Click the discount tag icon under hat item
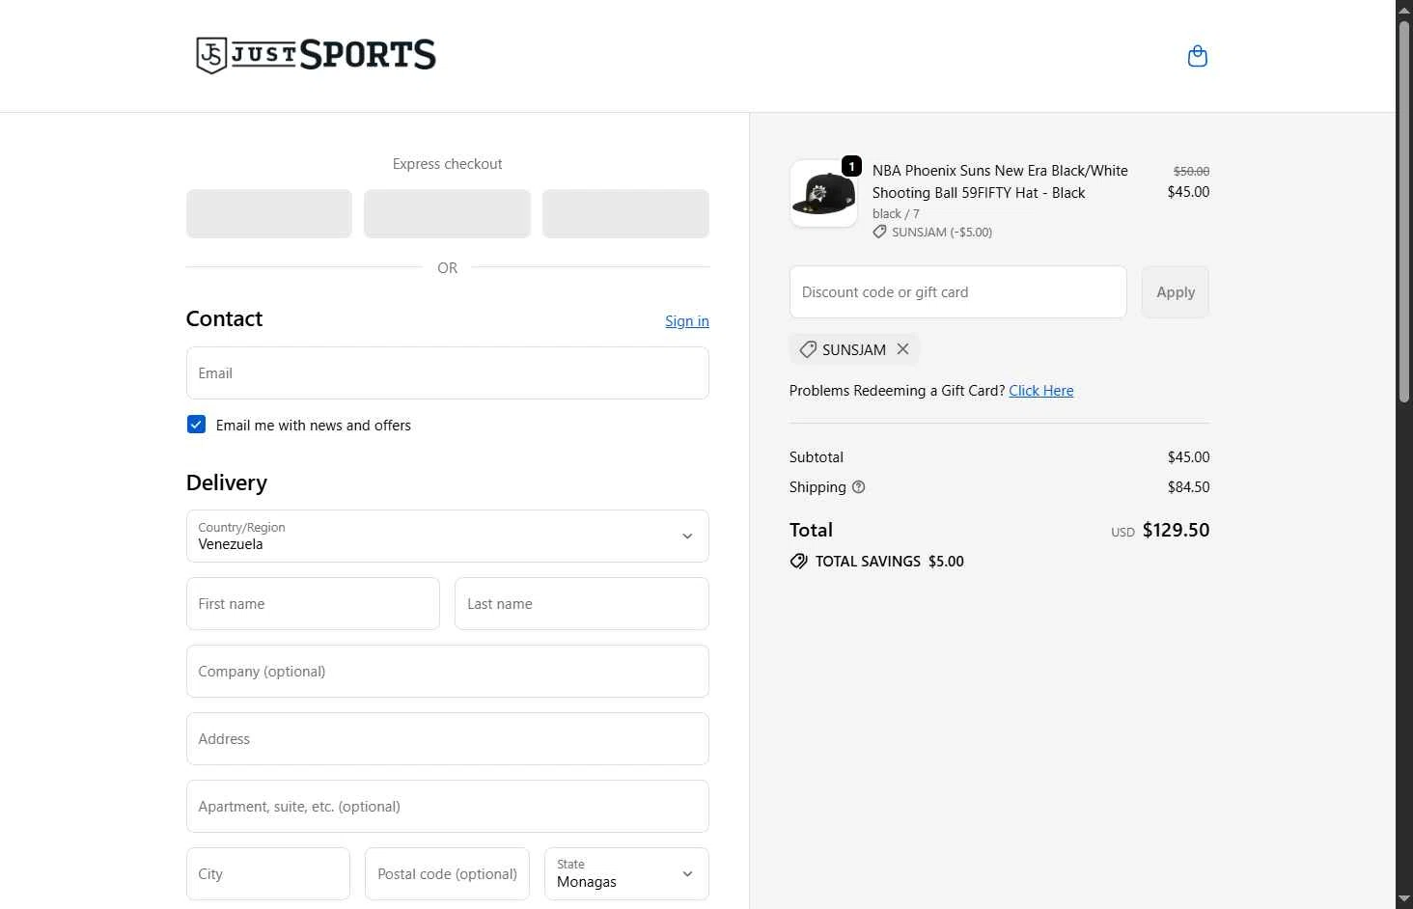The image size is (1413, 909). (x=879, y=233)
